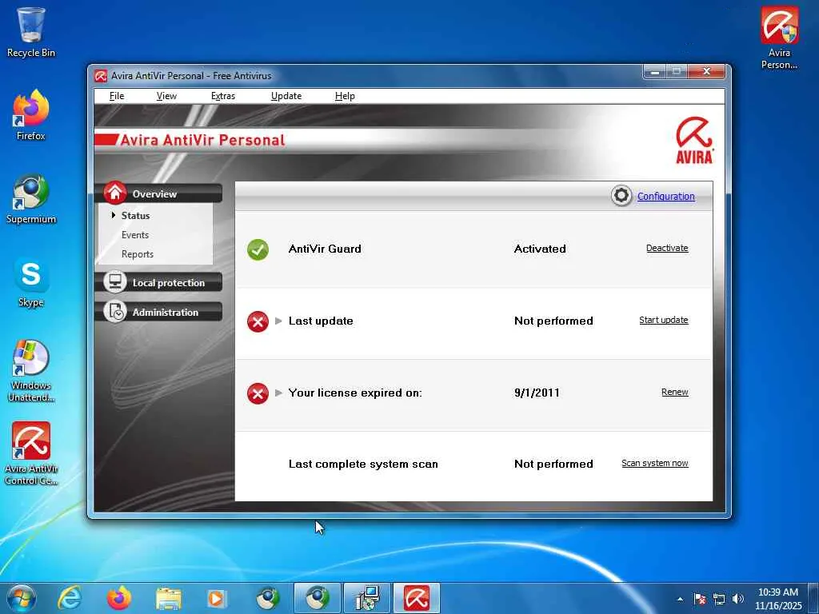Screen dimensions: 819x614
Task: Open Windows Explorer folder on taskbar
Action: click(168, 598)
